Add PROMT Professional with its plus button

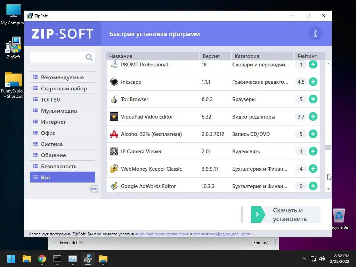(313, 64)
